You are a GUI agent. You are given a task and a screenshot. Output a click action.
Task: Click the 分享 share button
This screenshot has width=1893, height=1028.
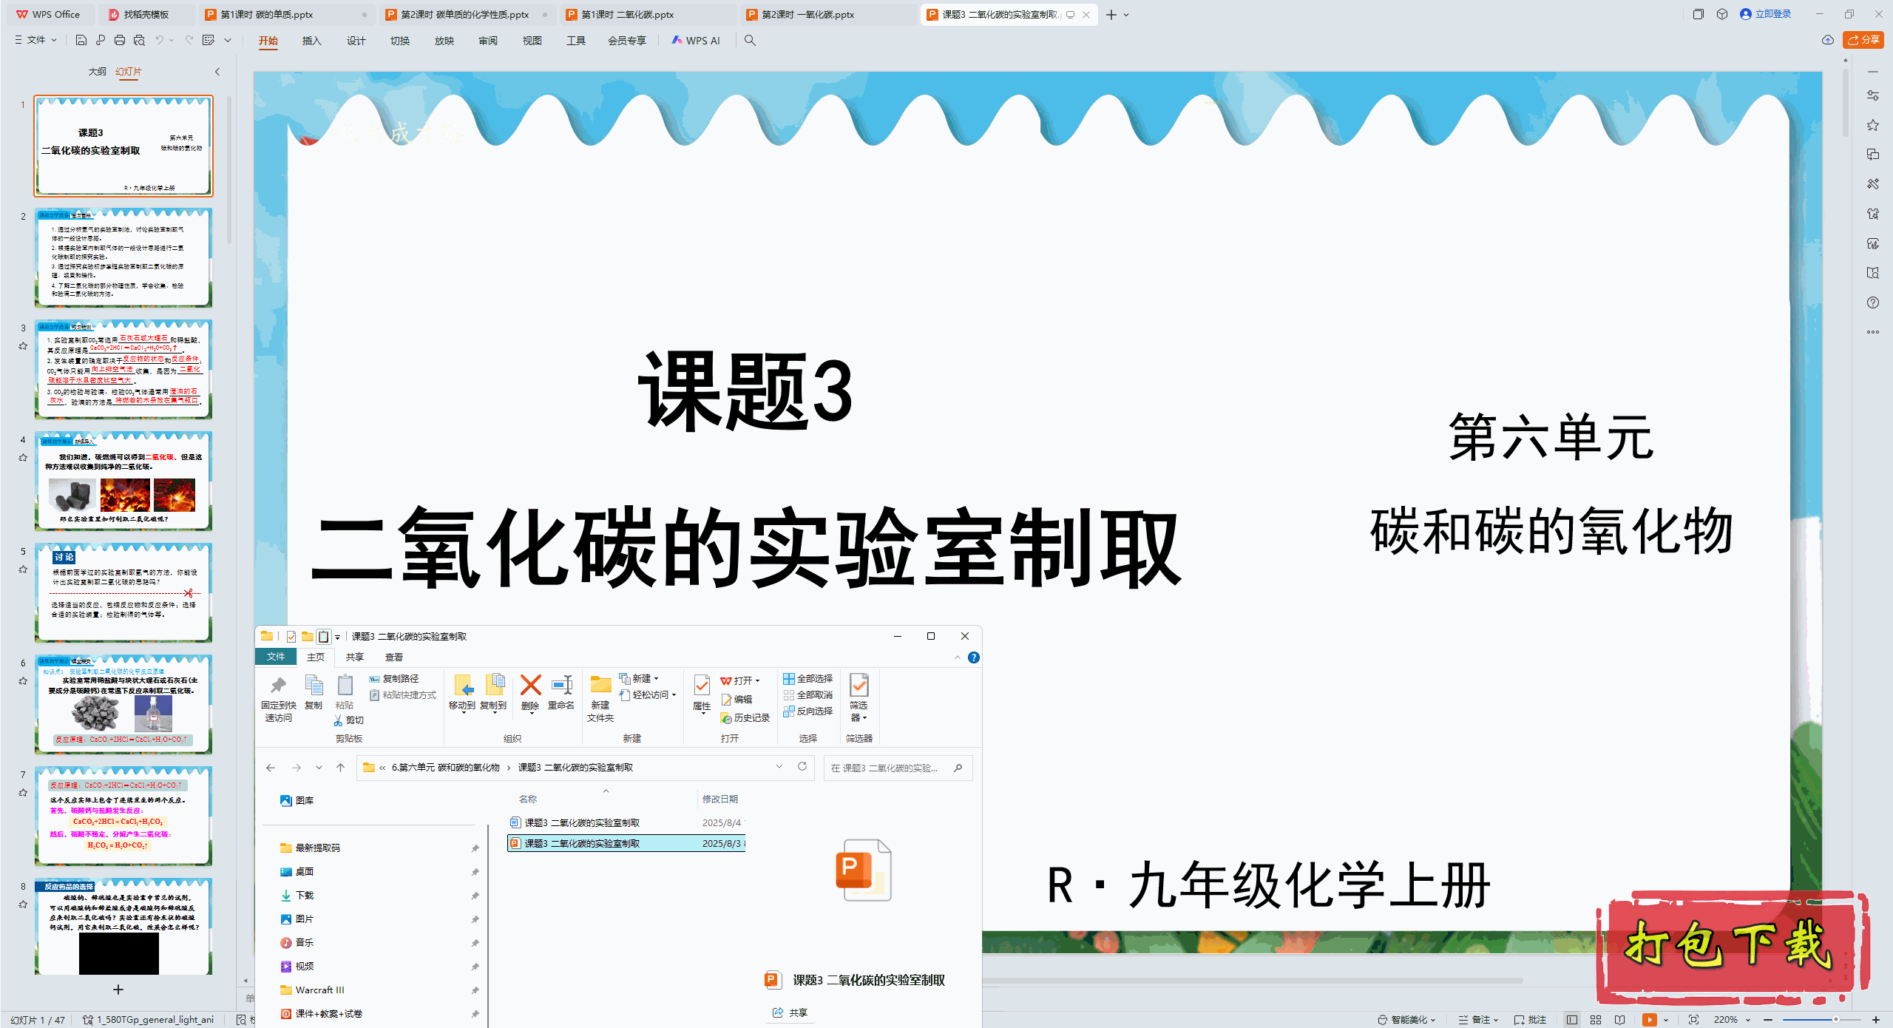[x=1863, y=40]
